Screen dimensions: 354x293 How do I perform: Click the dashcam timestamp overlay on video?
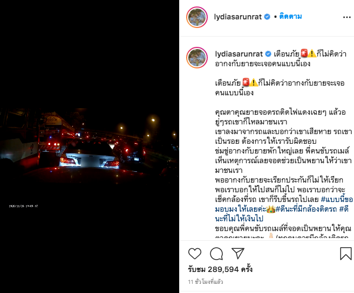click(24, 206)
